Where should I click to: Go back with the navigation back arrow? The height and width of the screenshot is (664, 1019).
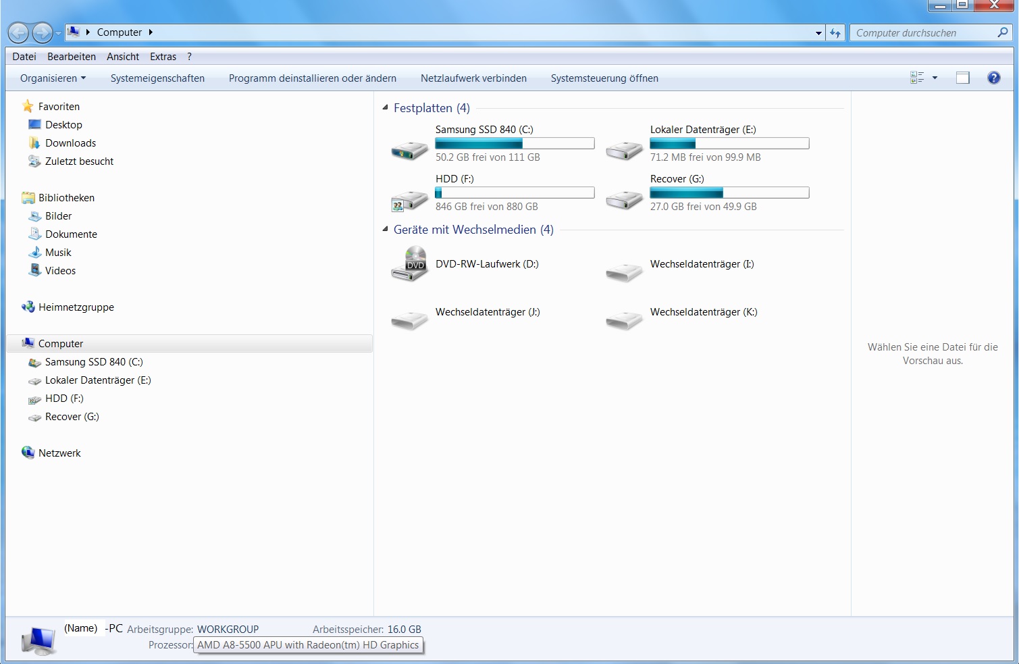click(x=18, y=32)
